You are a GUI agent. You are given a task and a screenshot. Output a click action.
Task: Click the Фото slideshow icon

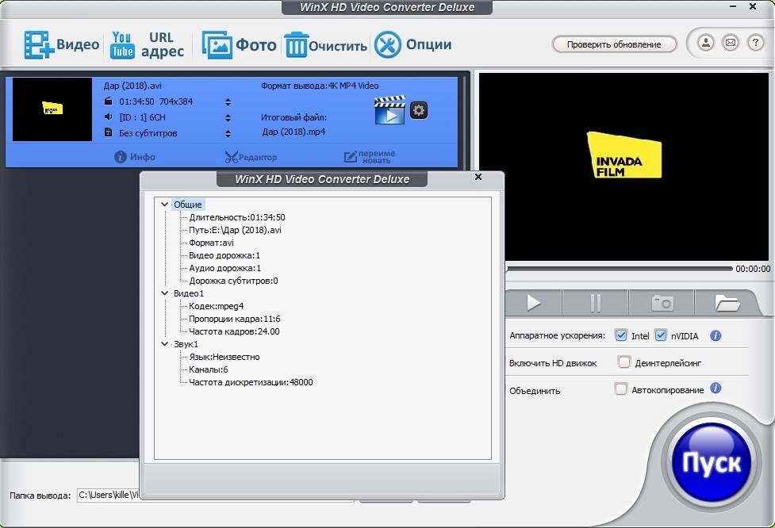(x=217, y=45)
